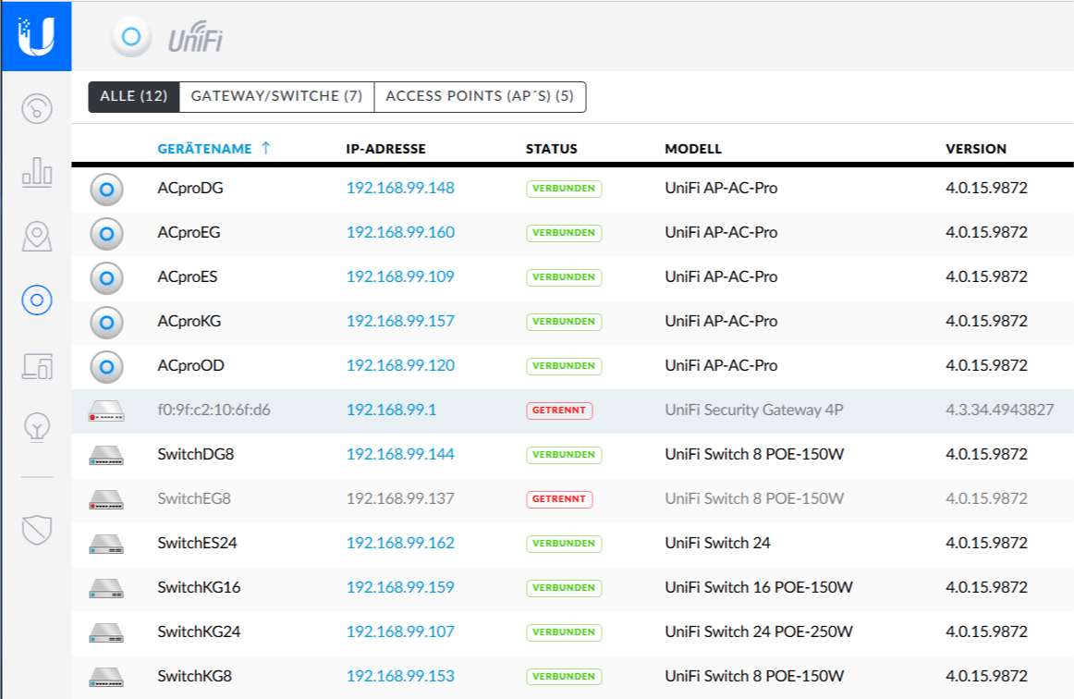
Task: Open the Devices circle icon in sidebar
Action: tap(37, 300)
